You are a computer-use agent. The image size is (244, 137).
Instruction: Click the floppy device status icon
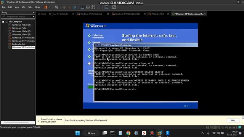(215, 127)
